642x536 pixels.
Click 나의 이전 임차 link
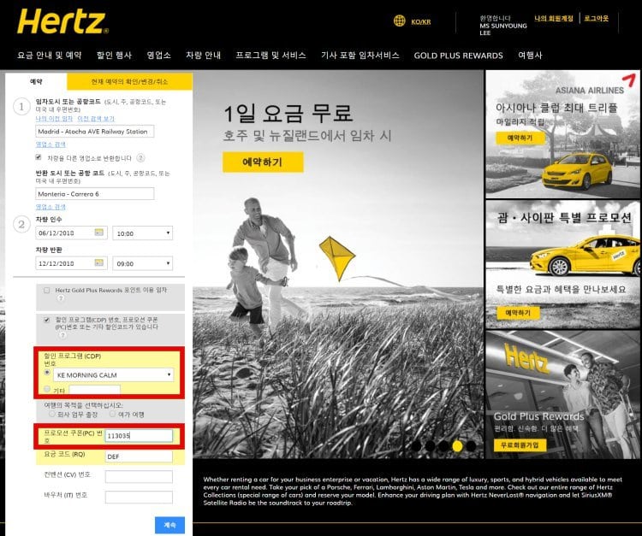(x=54, y=119)
